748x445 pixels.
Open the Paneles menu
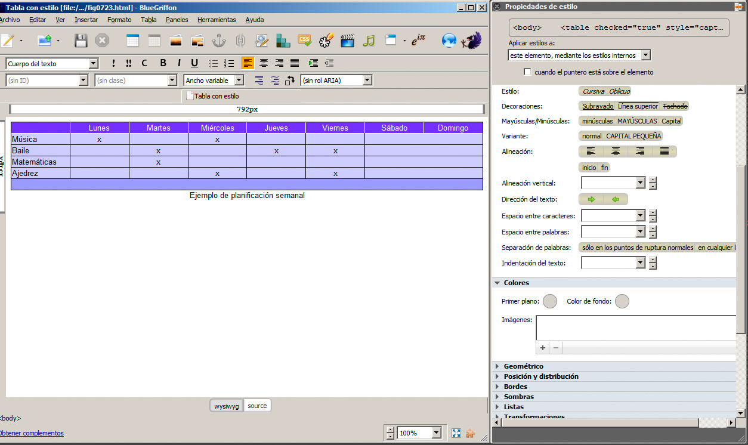coord(177,20)
